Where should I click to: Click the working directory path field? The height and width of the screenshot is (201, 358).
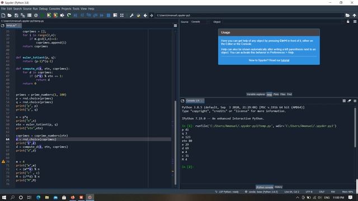coord(249,15)
